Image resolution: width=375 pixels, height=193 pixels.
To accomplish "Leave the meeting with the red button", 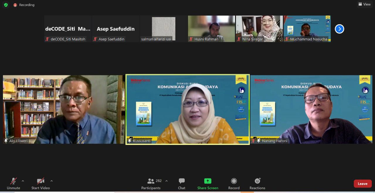I will click(x=362, y=184).
